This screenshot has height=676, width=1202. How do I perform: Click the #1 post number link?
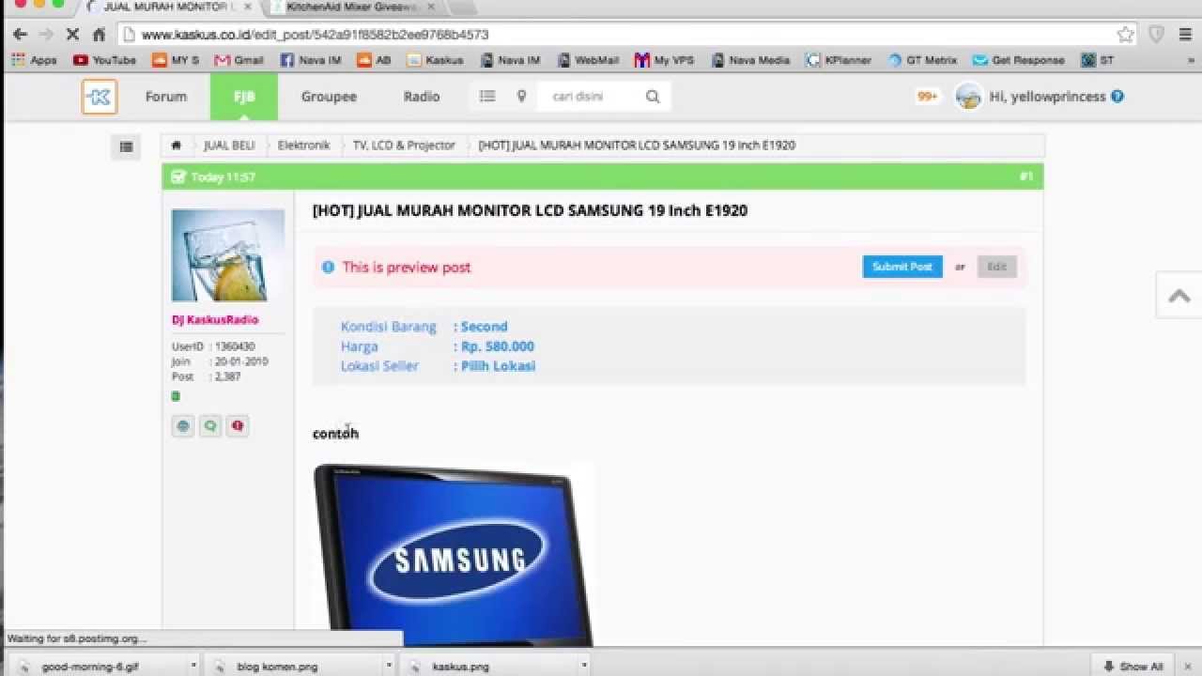[1025, 177]
